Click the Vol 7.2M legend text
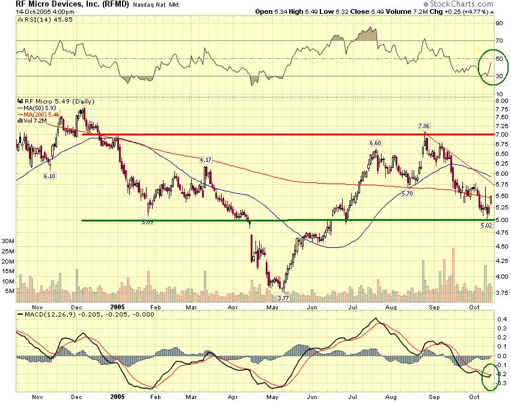 [x=35, y=121]
